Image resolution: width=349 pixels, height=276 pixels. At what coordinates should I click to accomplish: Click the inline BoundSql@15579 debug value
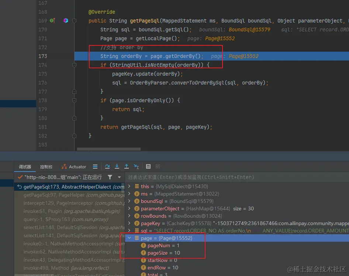[x=249, y=30]
